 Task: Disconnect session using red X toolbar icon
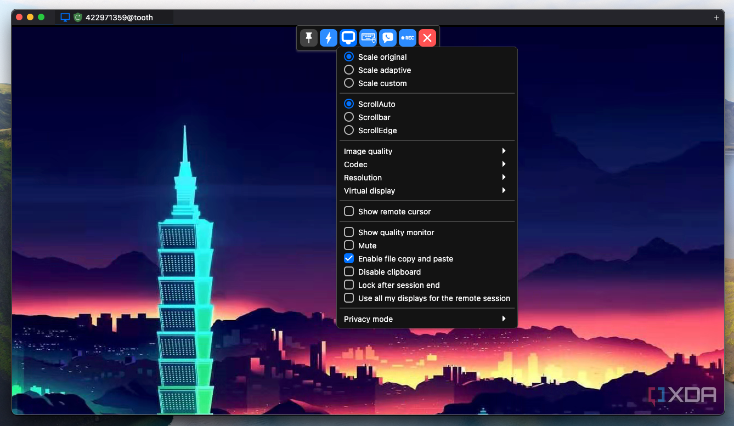tap(427, 38)
